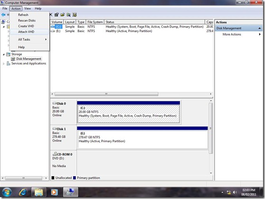
Task: Click the Action menu
Action: click(16, 9)
